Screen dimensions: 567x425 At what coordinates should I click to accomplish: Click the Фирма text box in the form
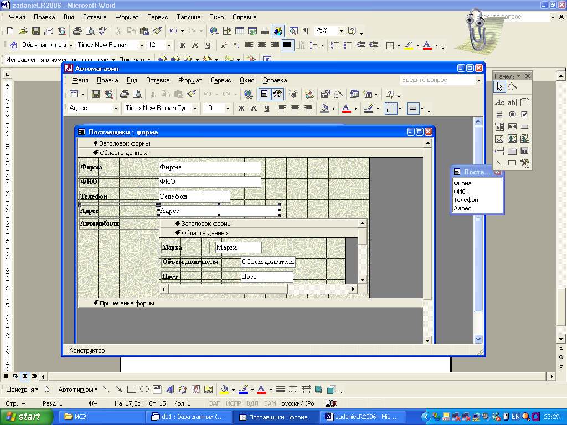(210, 167)
